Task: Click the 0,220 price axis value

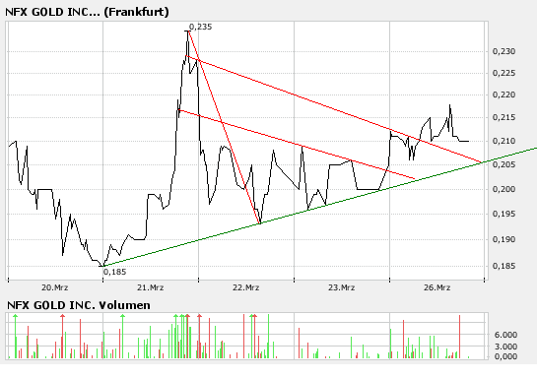Action: click(x=503, y=94)
